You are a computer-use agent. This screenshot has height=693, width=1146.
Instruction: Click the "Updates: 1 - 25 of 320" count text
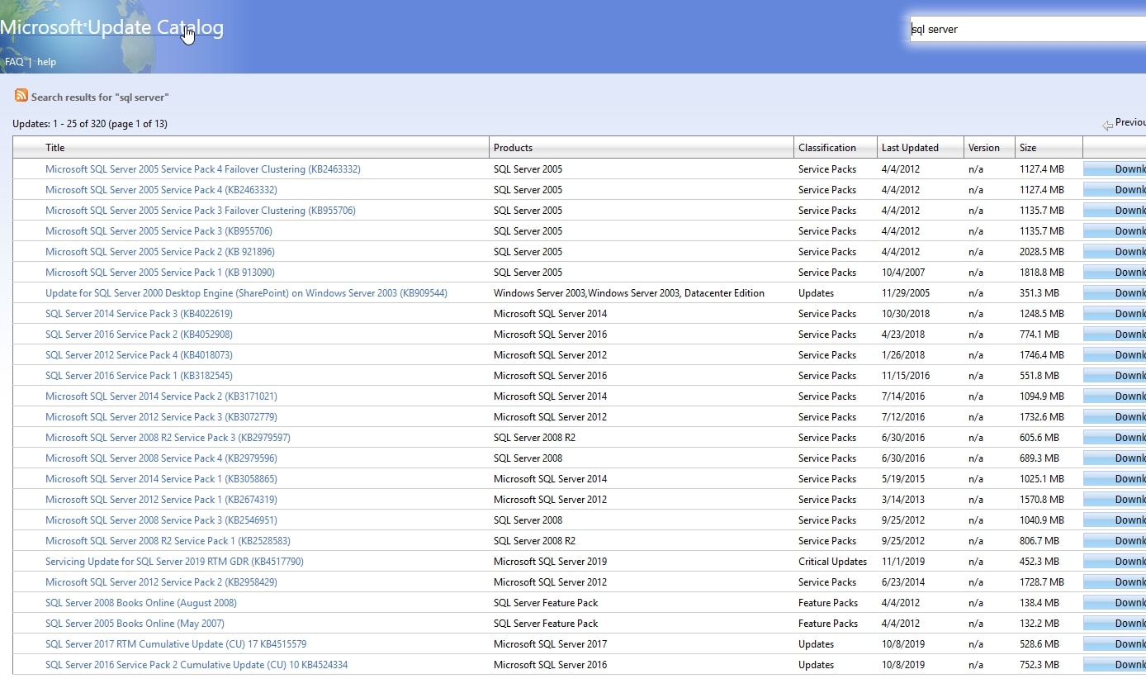pyautogui.click(x=90, y=124)
